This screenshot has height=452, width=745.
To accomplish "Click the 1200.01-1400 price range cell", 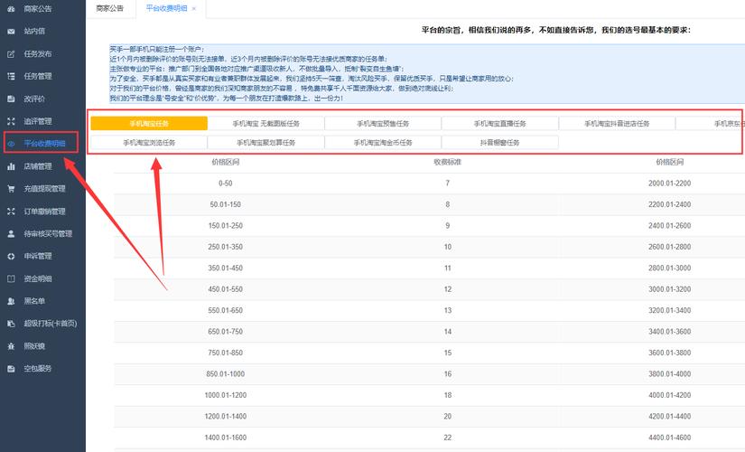I will click(x=225, y=417).
